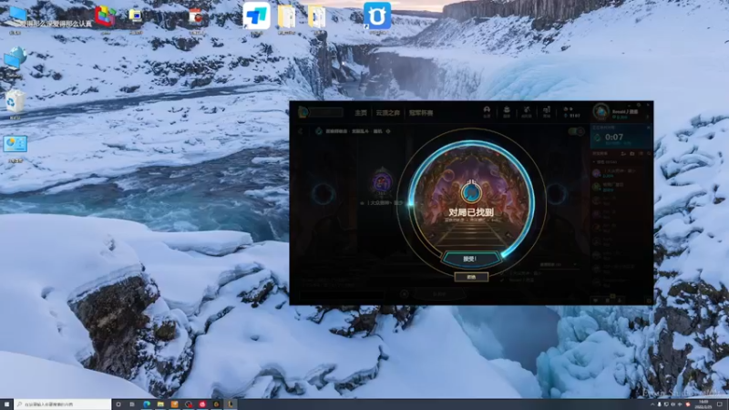729x410 pixels.
Task: Click the lobby party member avatar
Action: pos(382,182)
